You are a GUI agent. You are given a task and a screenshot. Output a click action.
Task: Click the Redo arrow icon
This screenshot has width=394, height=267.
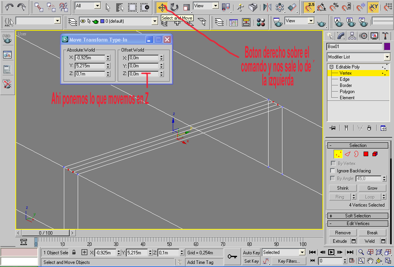pyautogui.click(x=22, y=7)
